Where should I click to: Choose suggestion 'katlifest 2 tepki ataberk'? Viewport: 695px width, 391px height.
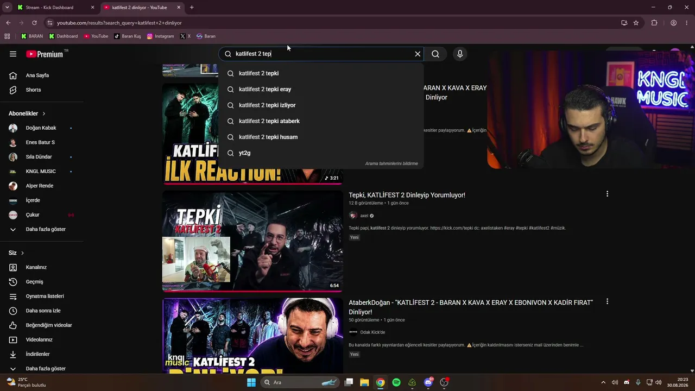pyautogui.click(x=321, y=121)
